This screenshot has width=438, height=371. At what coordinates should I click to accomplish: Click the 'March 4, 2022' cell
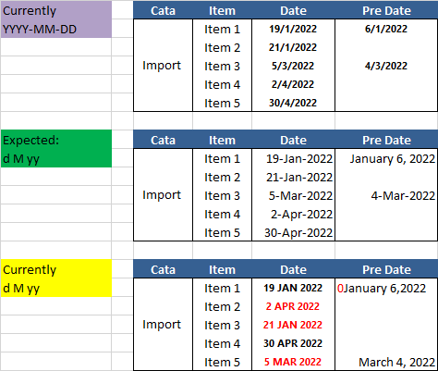click(x=386, y=362)
